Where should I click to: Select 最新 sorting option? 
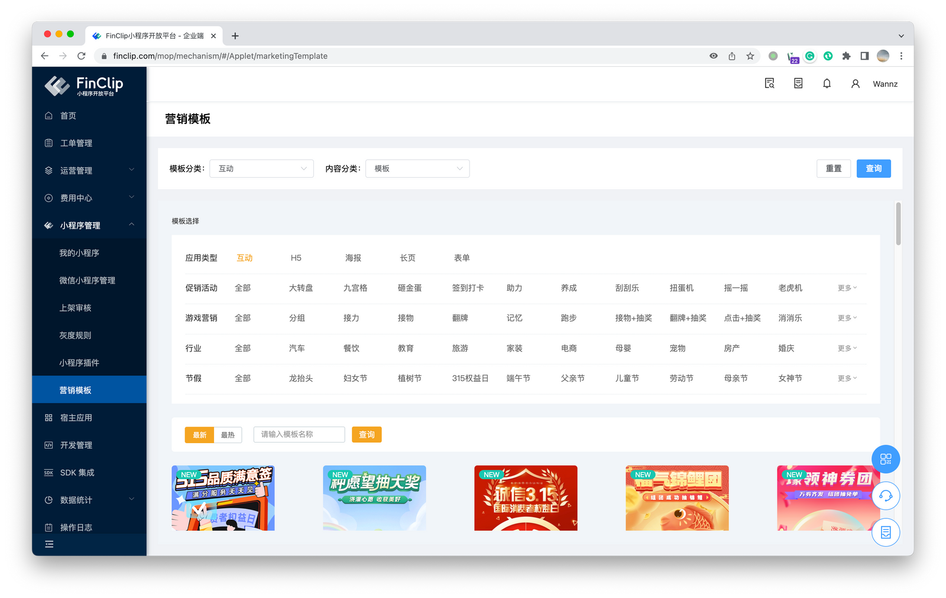pyautogui.click(x=199, y=434)
